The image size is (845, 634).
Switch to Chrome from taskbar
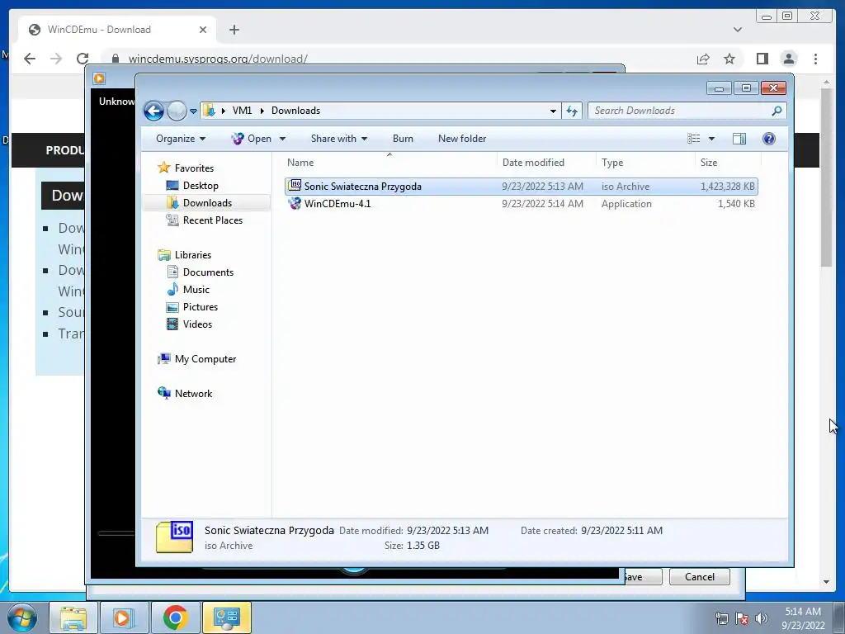coord(175,617)
